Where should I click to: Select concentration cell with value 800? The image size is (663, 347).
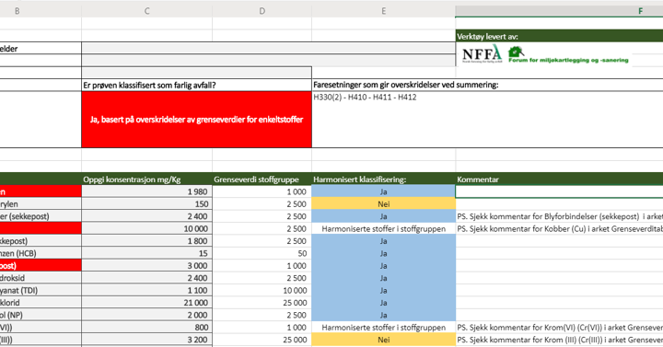click(146, 327)
